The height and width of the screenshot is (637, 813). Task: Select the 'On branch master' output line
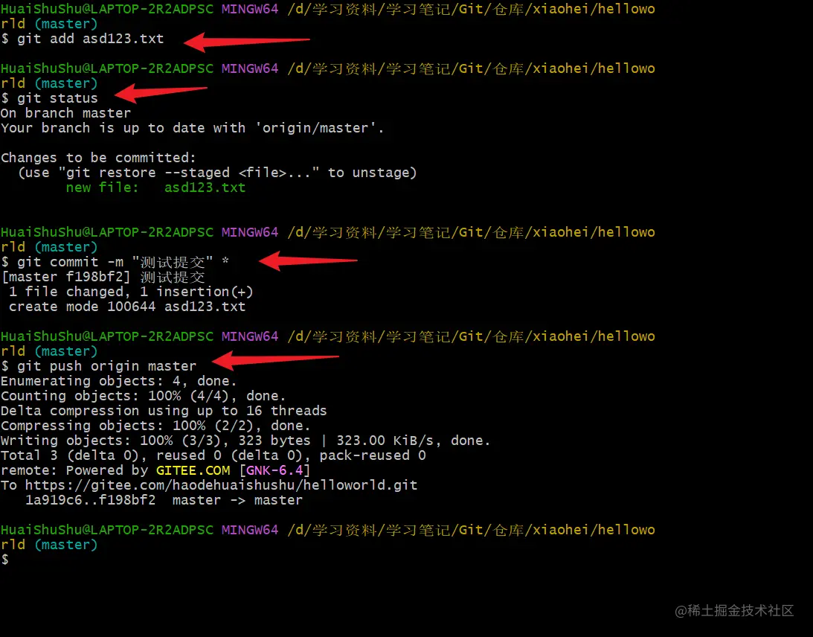point(66,113)
